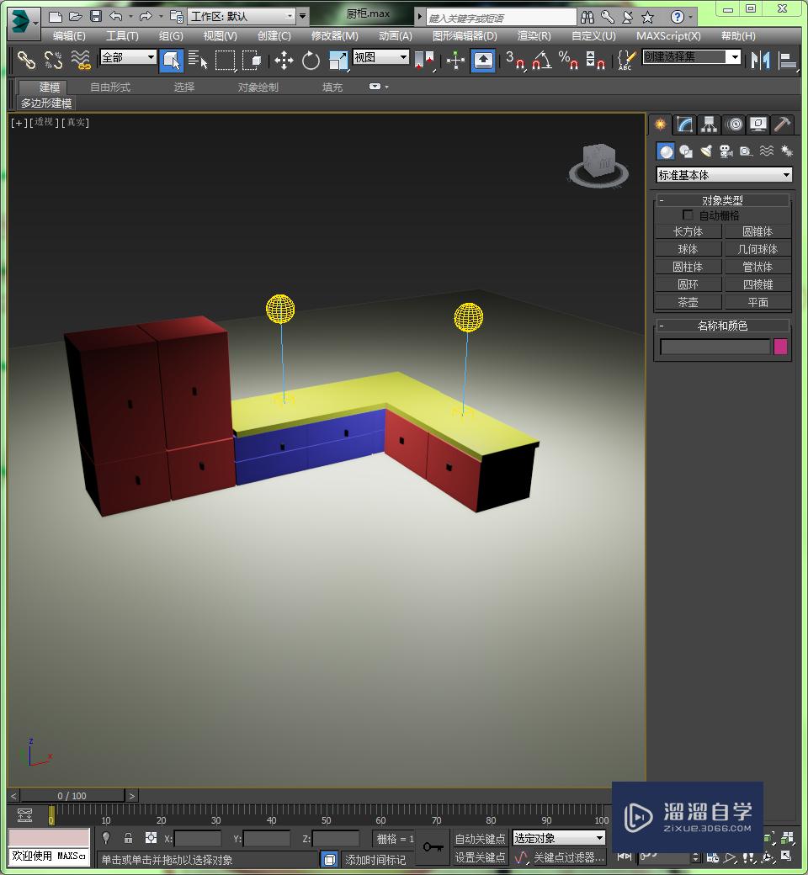
Task: Open the 修改器(M) menu
Action: click(334, 36)
